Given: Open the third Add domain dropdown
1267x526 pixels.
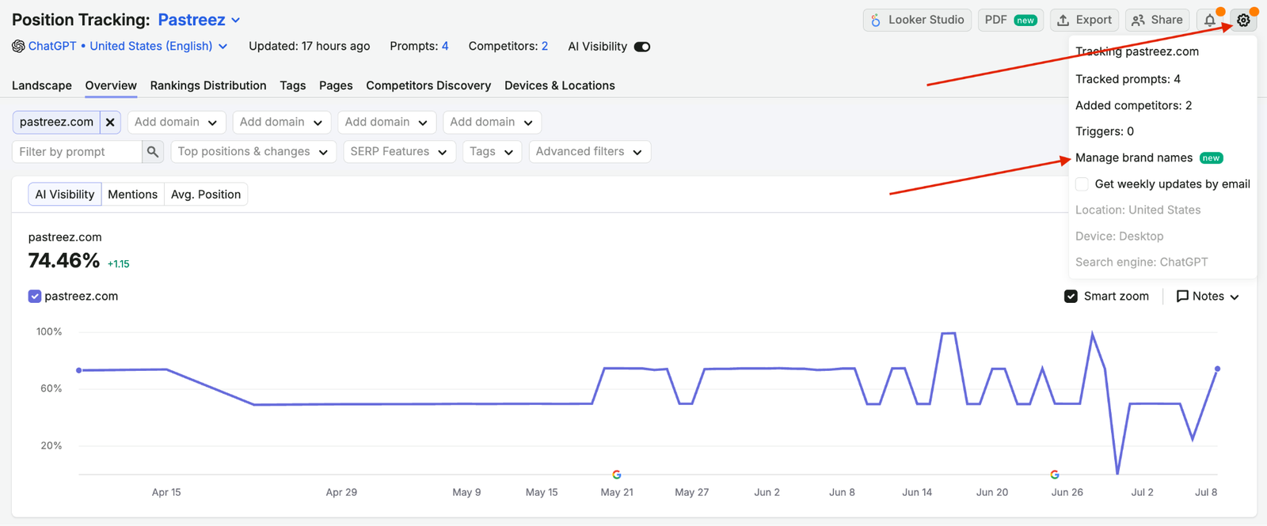Looking at the screenshot, I should coord(386,123).
